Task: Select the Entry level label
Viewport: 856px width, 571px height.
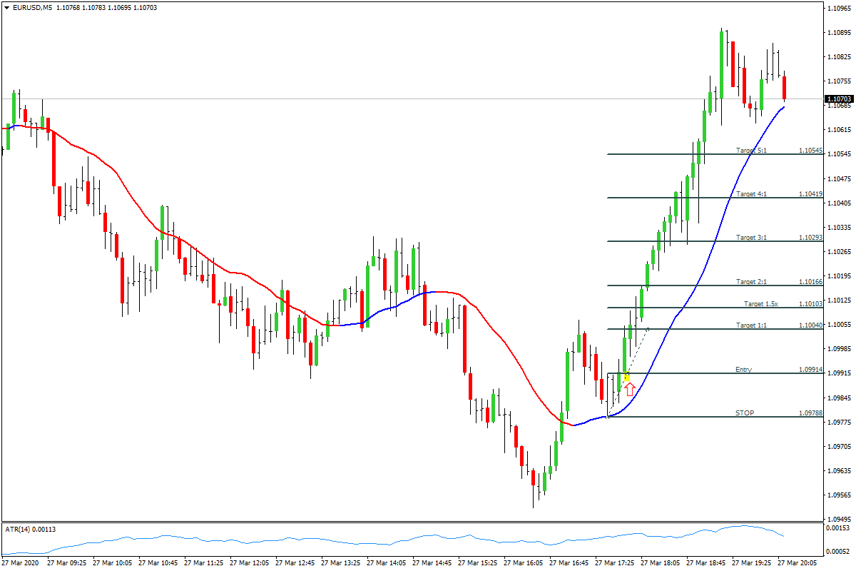Action: [743, 370]
